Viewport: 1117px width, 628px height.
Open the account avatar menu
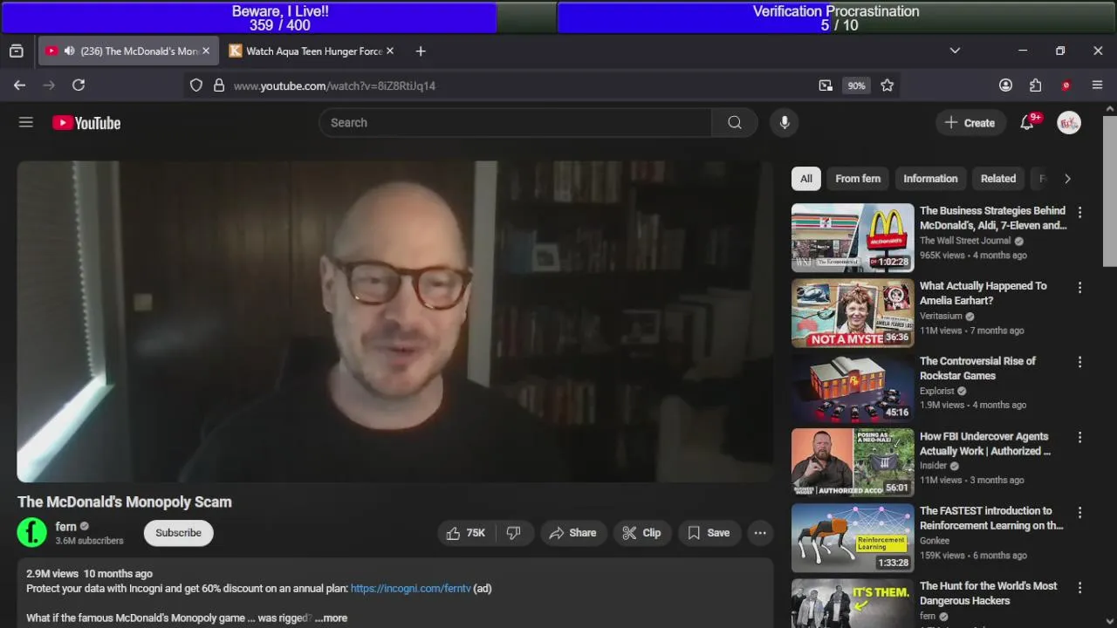click(x=1069, y=123)
